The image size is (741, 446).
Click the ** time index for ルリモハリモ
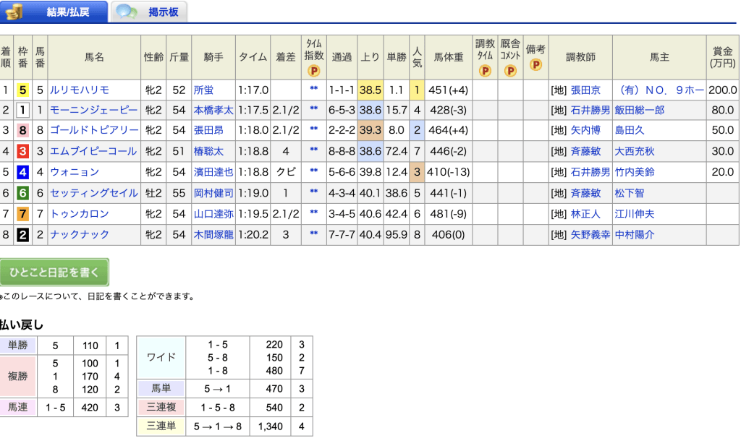pos(314,89)
